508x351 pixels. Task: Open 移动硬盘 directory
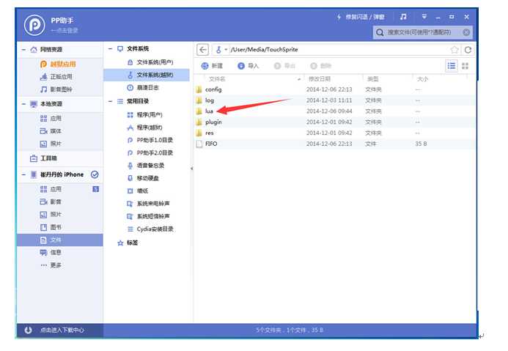(143, 178)
